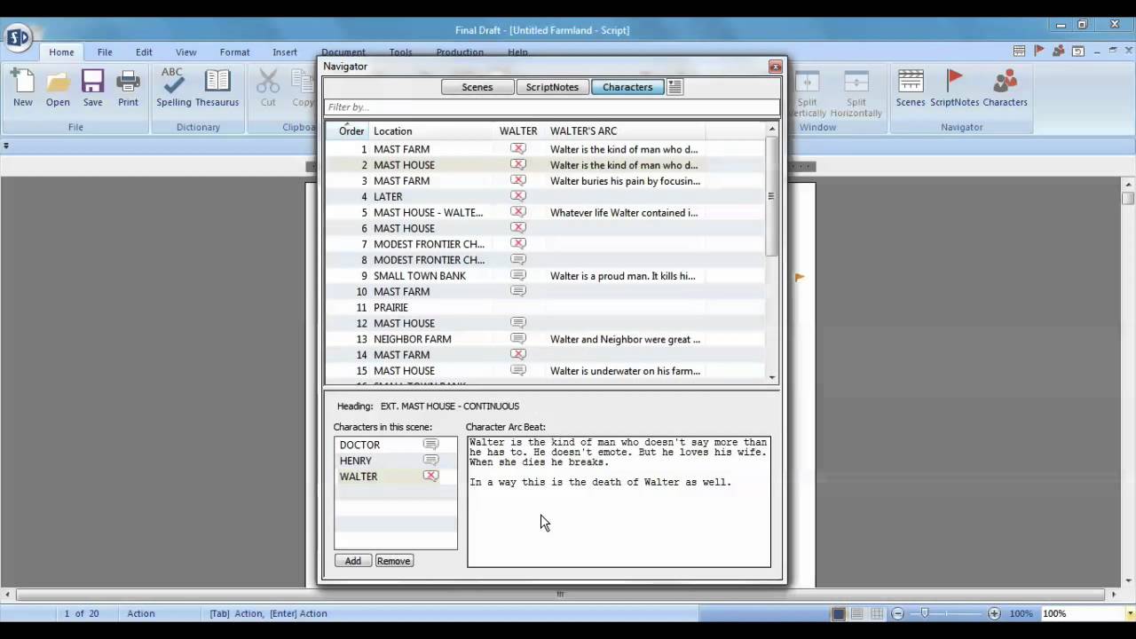Open ScriptNotes flag icon in ribbon
The height and width of the screenshot is (639, 1136).
(x=955, y=88)
